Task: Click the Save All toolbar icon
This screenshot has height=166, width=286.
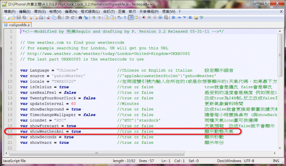Action: click(24, 18)
